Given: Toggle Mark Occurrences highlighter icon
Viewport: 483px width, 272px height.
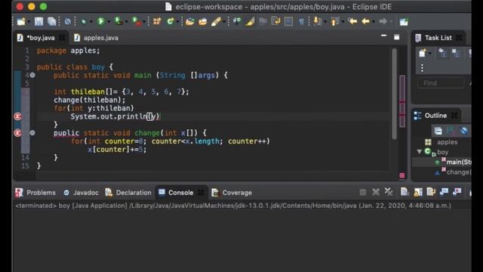Looking at the screenshot, I should [x=250, y=21].
